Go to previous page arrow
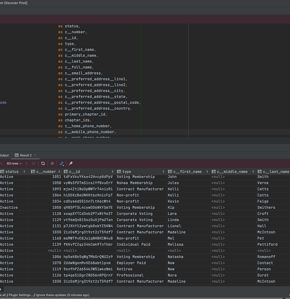This screenshot has width=290, height=299. (x=1, y=163)
